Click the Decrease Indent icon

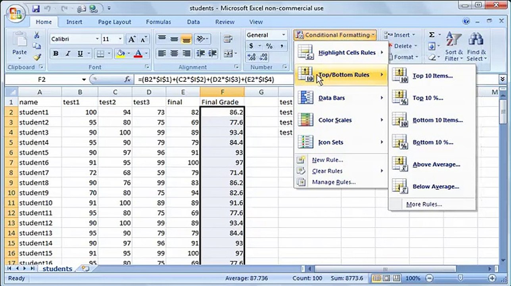(201, 53)
